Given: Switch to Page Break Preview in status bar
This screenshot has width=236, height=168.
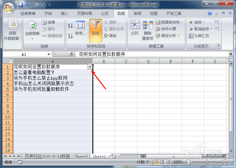Looking at the screenshot, I should (x=168, y=162).
